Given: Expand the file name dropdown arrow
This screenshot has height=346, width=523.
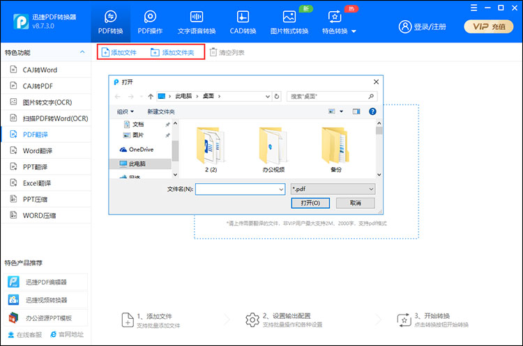Looking at the screenshot, I should pos(281,189).
